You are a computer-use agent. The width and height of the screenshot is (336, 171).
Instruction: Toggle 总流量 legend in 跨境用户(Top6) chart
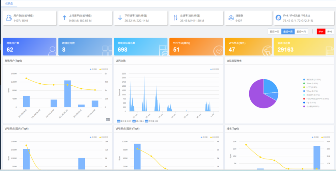[93, 69]
